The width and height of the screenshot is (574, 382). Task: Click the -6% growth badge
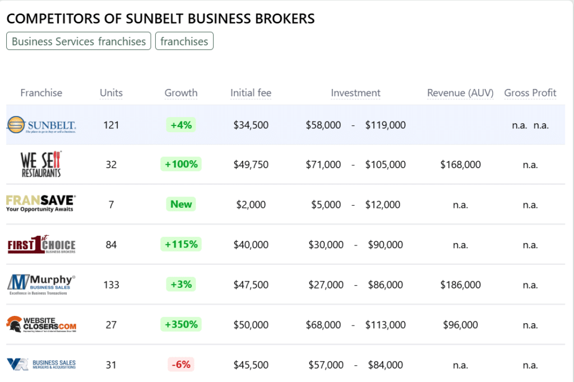click(x=181, y=365)
